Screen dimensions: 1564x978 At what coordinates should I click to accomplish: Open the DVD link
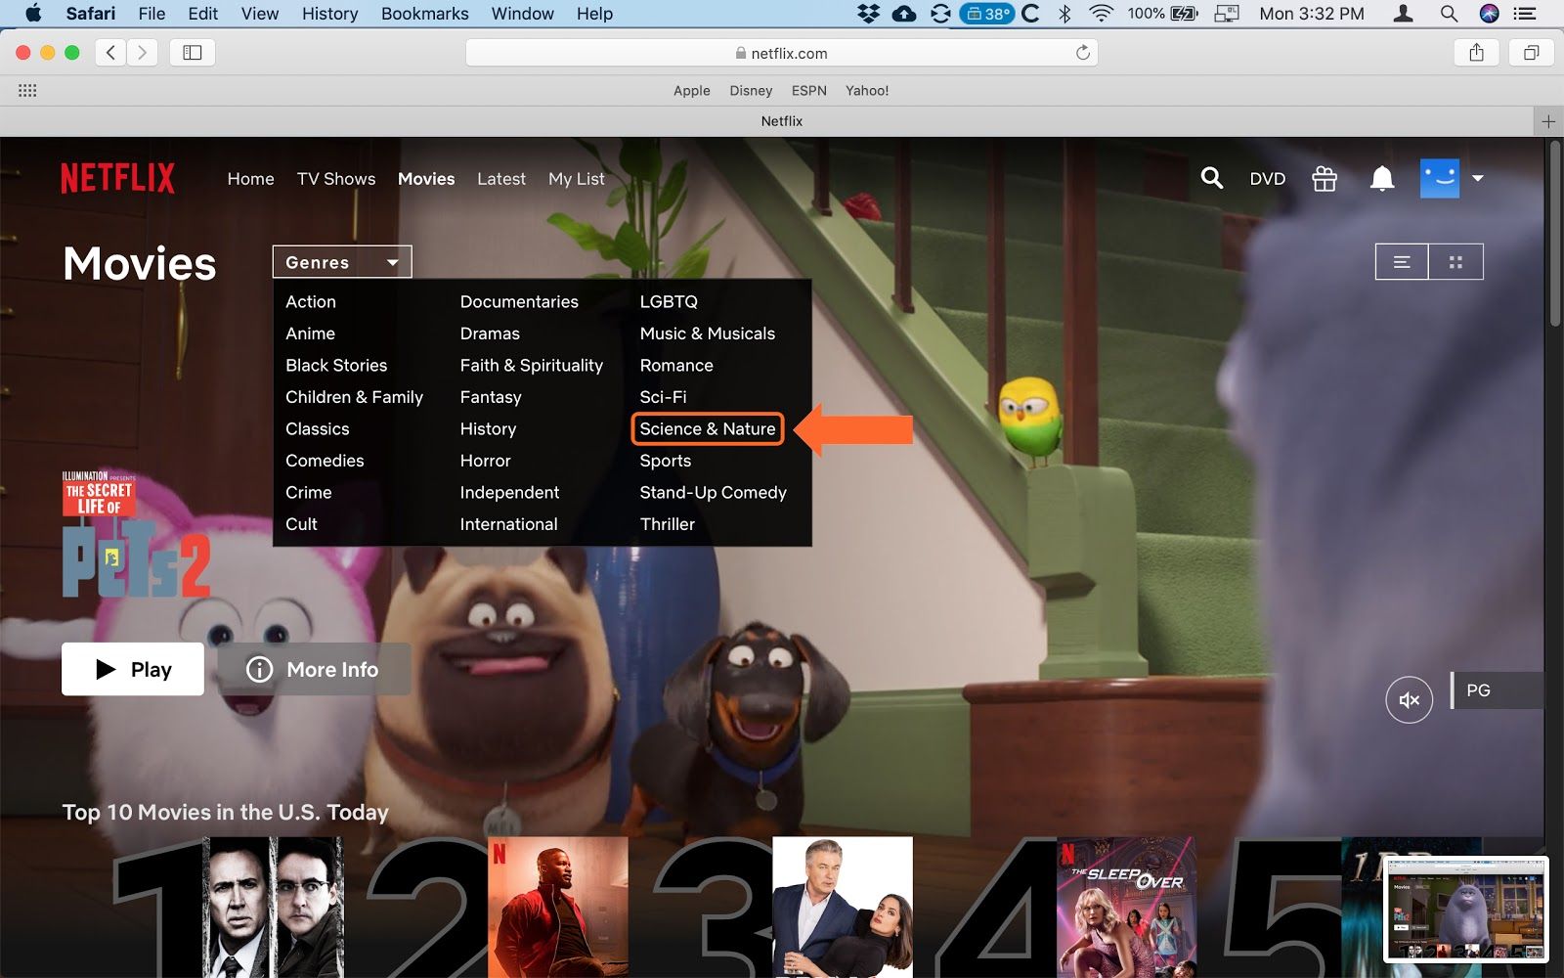[1267, 179]
